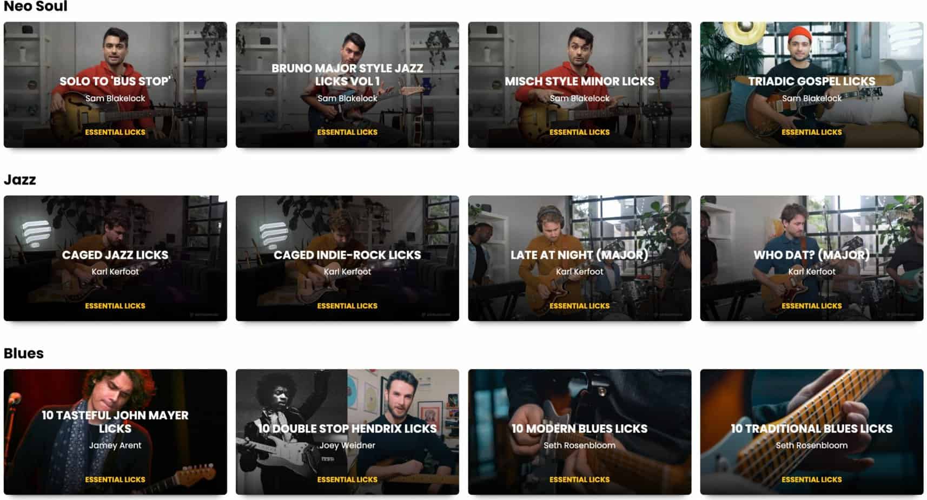The width and height of the screenshot is (927, 500).
Task: Select the Misch Style Minor Licks card
Action: (x=579, y=84)
